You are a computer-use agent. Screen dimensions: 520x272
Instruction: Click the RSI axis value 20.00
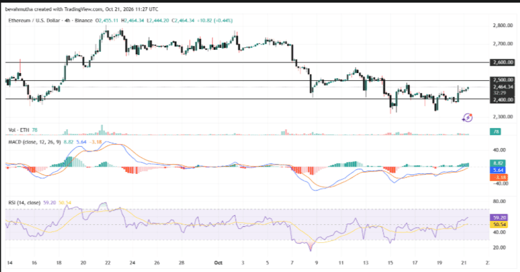coord(499,247)
